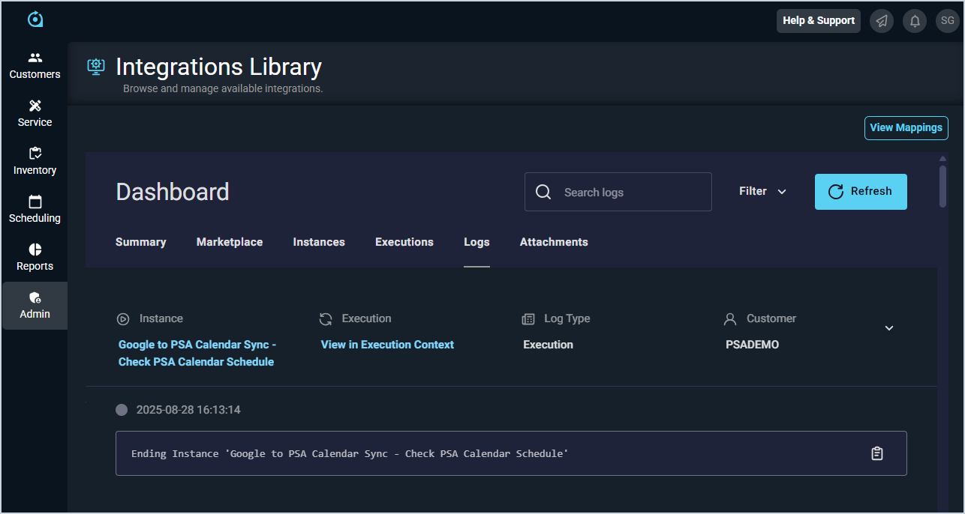The width and height of the screenshot is (965, 514).
Task: Click the app logo in top-left corner
Action: (35, 19)
